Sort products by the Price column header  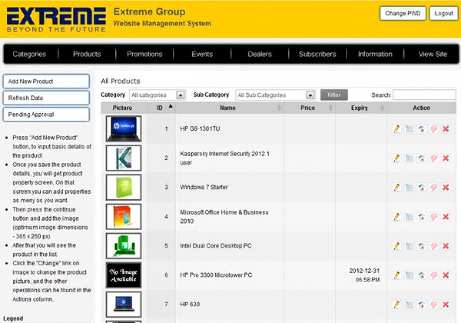(x=309, y=108)
